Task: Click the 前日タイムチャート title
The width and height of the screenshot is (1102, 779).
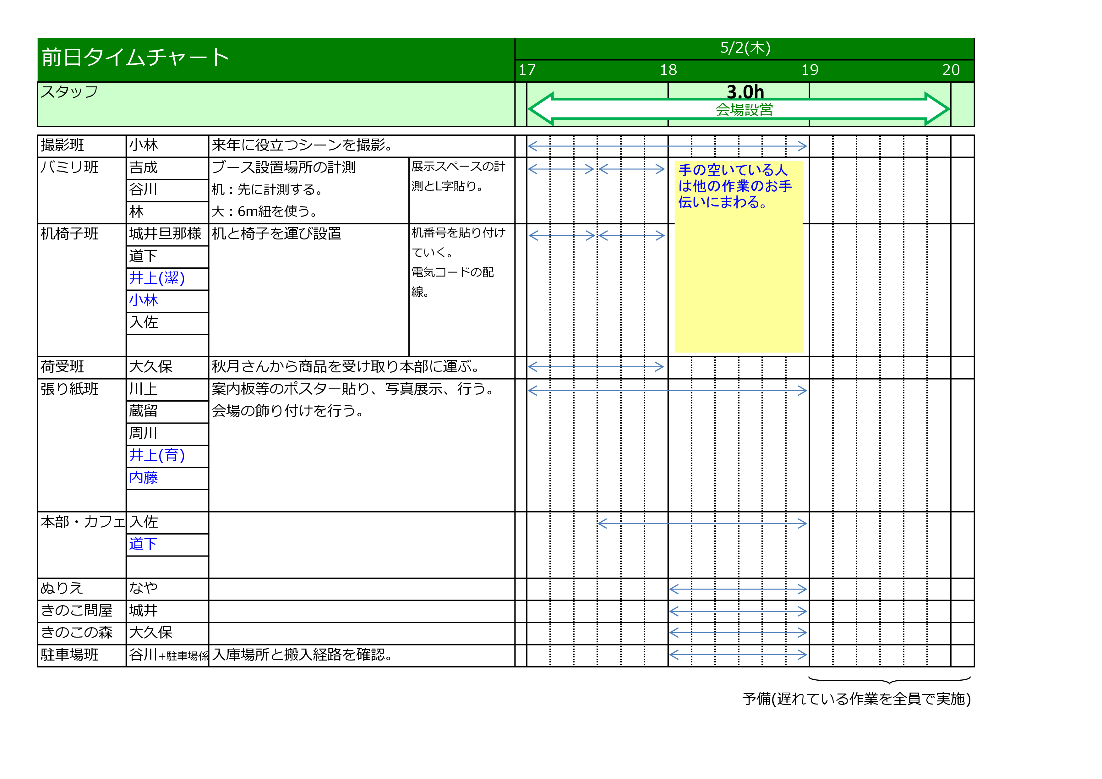Action: (x=135, y=57)
